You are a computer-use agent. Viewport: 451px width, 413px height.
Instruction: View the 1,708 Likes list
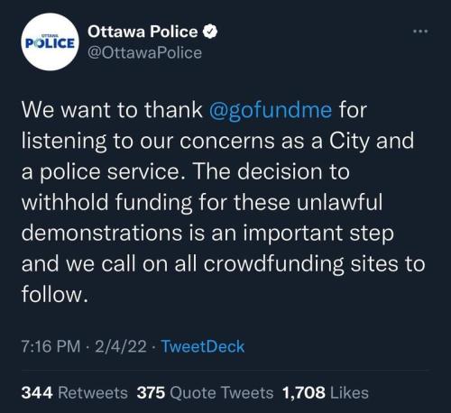point(326,393)
